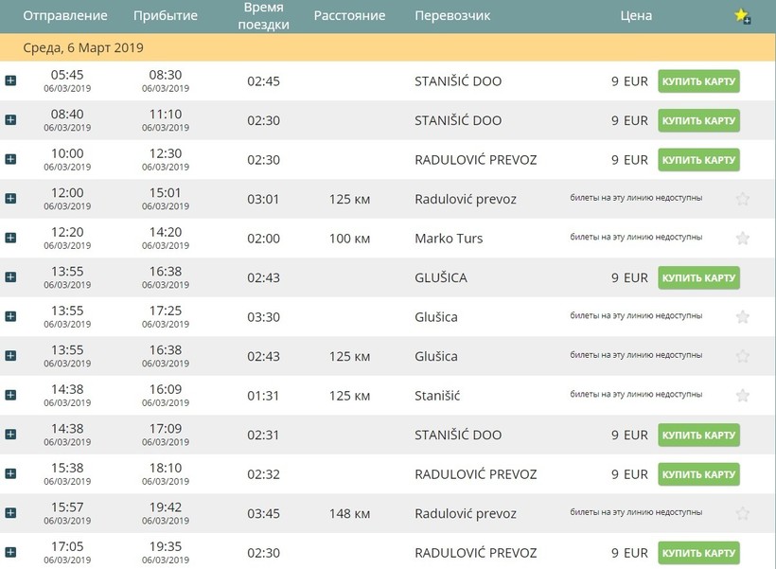Click plus icon for 12:20 Marko Turs row
Viewport: 776px width, 569px height.
[10, 238]
